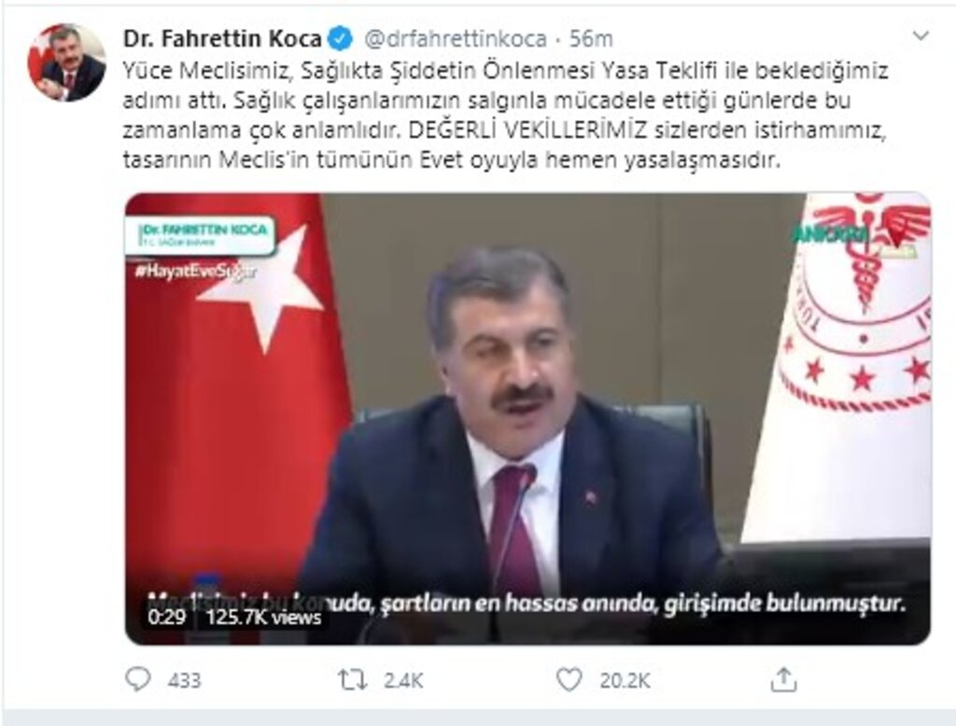Image resolution: width=956 pixels, height=726 pixels.
Task: View the 433 replies count
Action: [184, 680]
